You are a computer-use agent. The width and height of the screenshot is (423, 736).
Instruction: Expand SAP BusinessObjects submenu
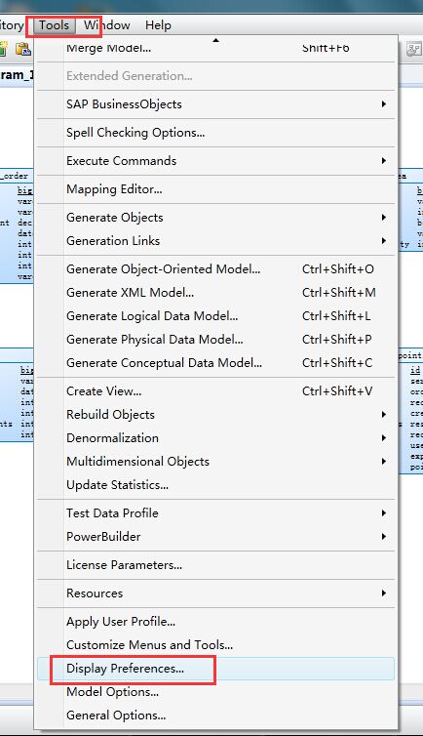[x=215, y=104]
